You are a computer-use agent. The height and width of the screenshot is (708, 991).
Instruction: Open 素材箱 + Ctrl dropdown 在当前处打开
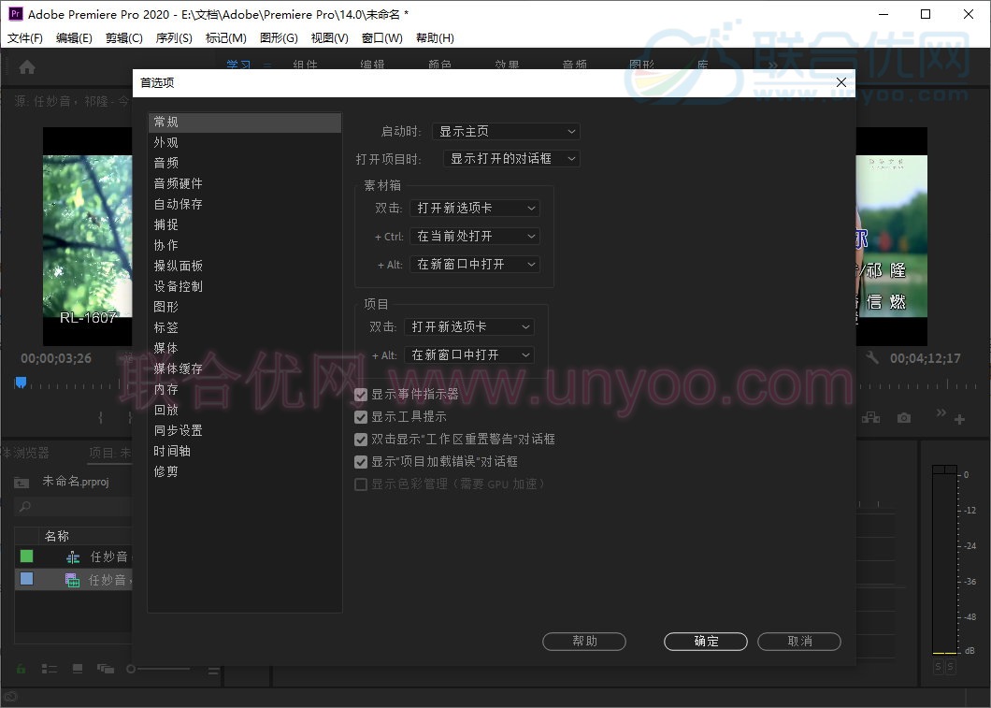pyautogui.click(x=475, y=237)
